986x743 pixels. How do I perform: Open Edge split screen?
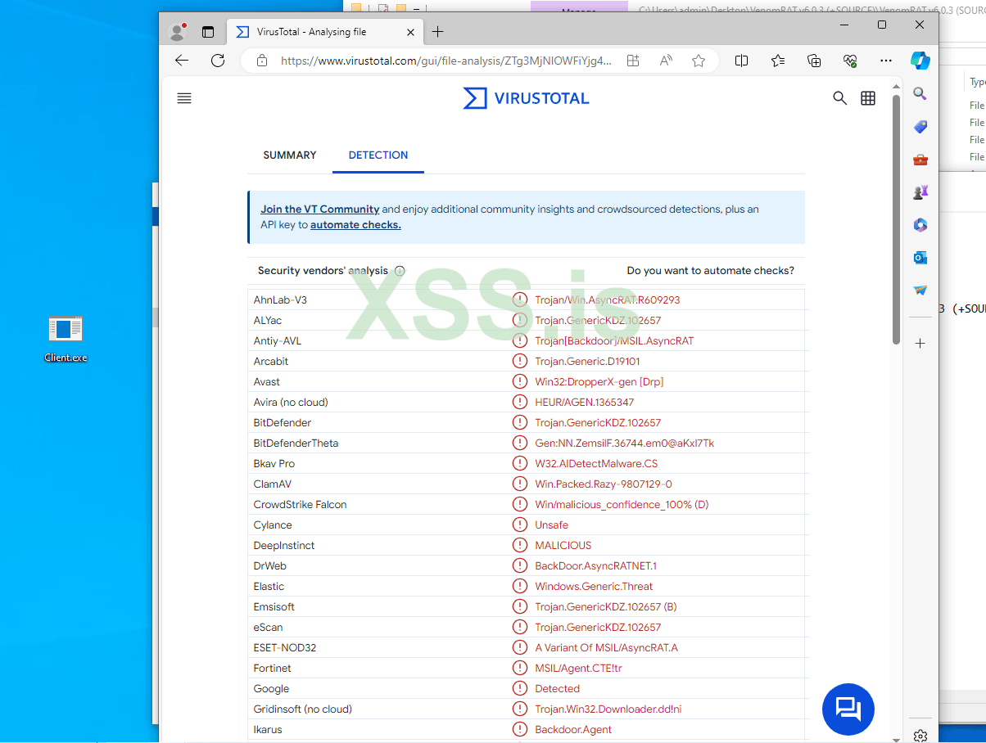(x=742, y=61)
